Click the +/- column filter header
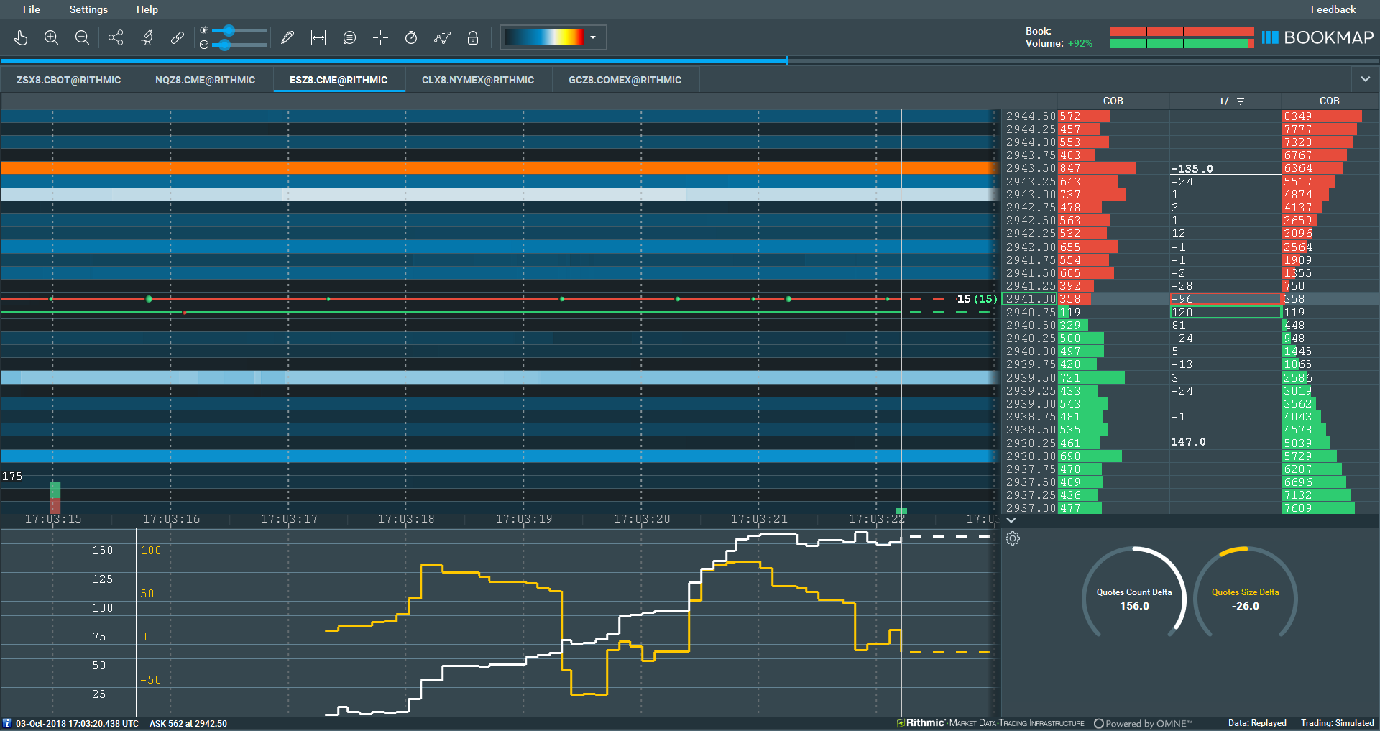The image size is (1380, 731). click(x=1230, y=101)
